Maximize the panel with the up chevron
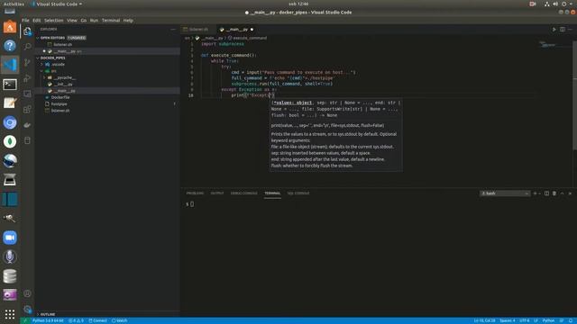 (562, 193)
